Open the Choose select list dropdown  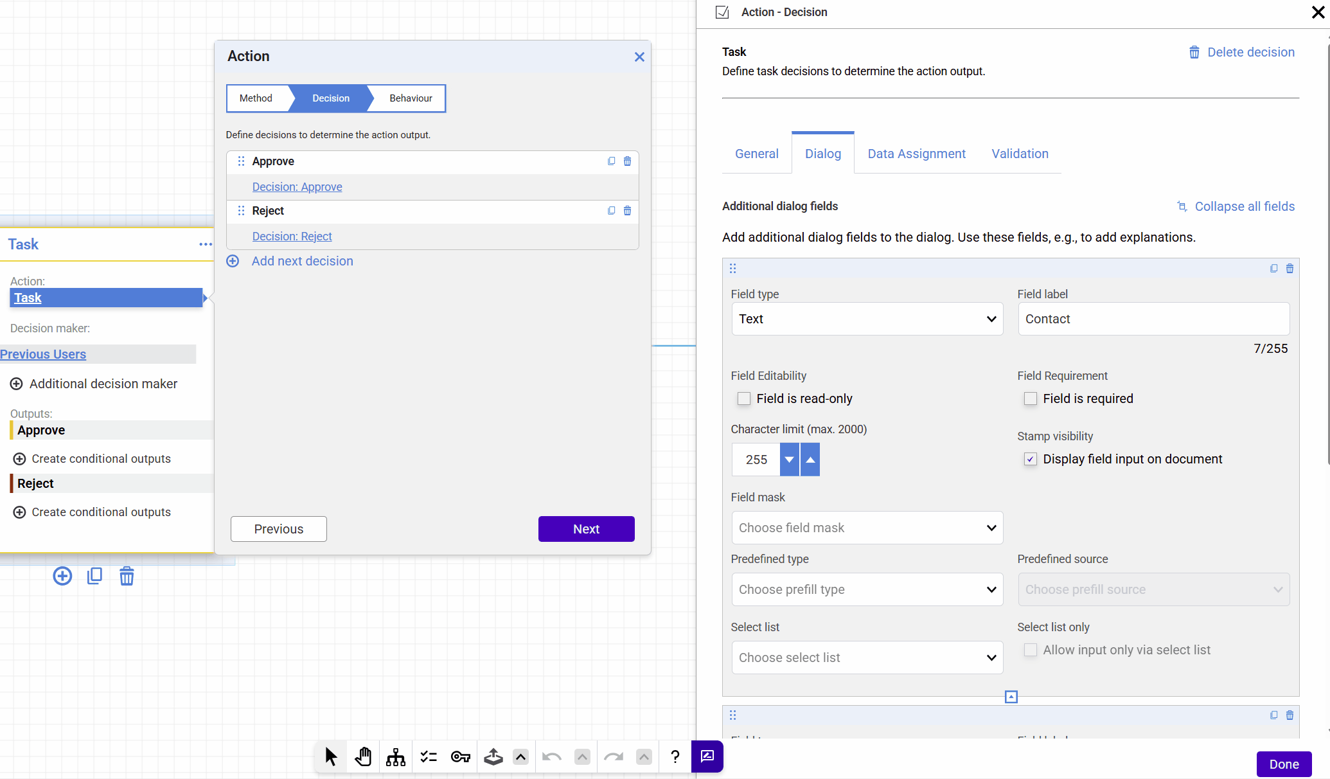(x=867, y=658)
